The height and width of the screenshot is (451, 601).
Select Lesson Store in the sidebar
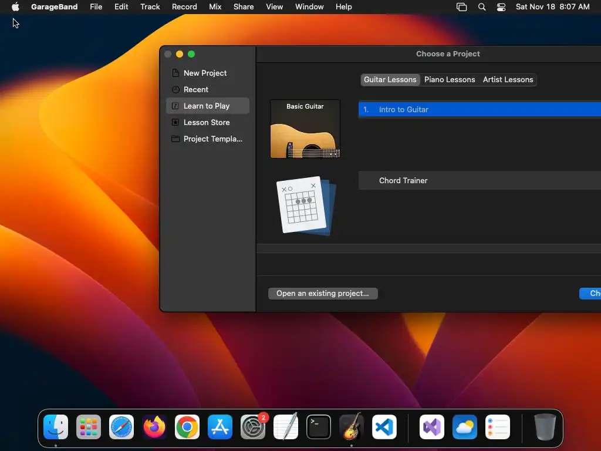pyautogui.click(x=208, y=122)
